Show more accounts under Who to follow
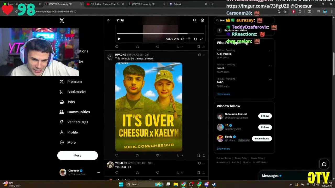Screen dimensions: 335x188 coord(224,149)
